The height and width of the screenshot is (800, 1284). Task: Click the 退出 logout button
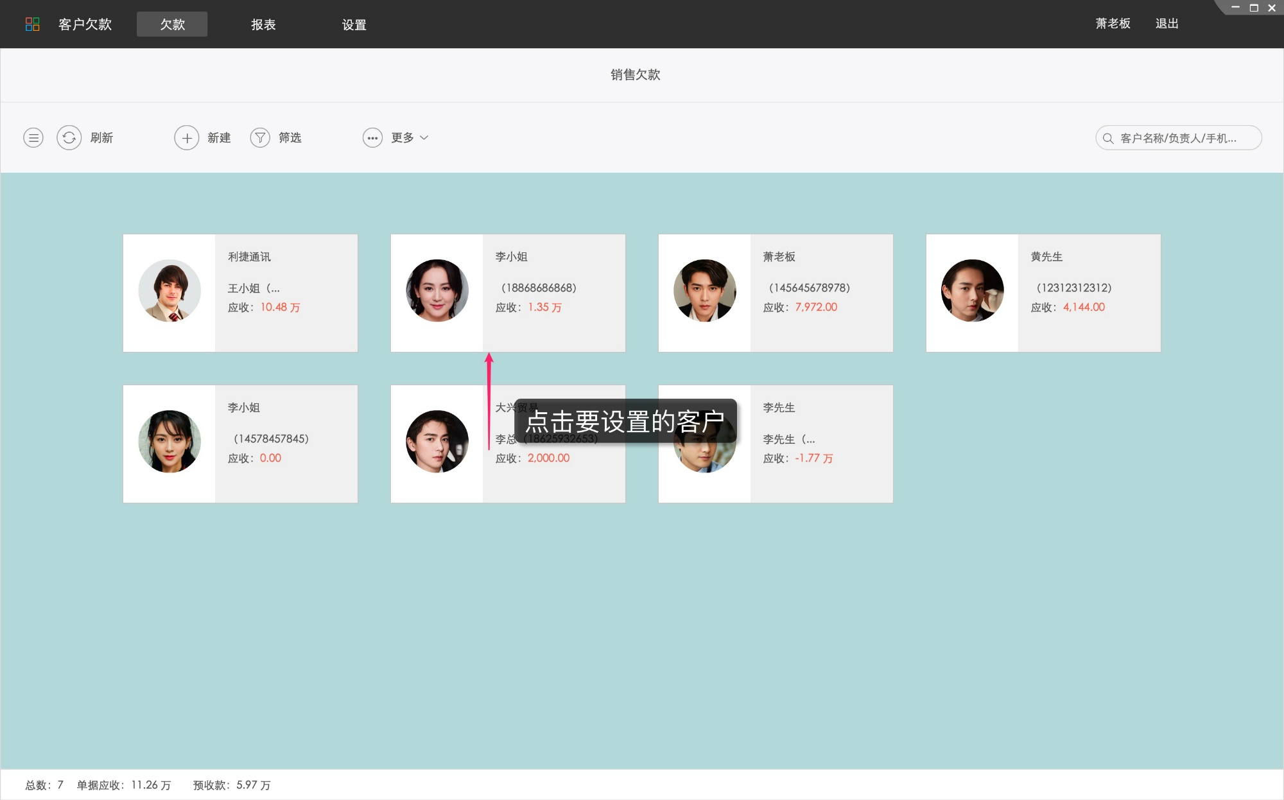point(1167,23)
